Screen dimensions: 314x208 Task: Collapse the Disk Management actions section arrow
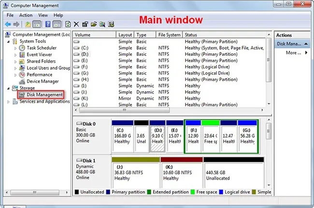pos(306,44)
